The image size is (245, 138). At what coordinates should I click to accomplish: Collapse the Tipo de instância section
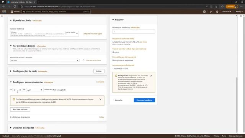click(11, 20)
